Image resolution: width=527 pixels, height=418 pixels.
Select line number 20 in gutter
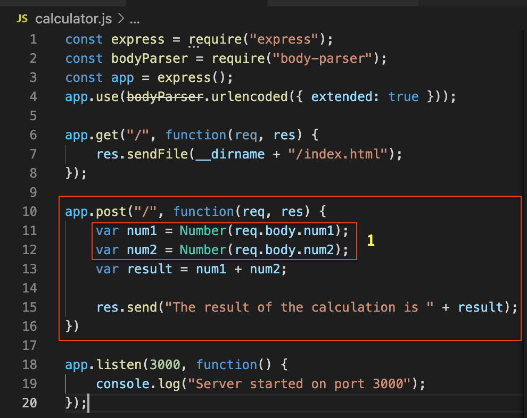click(x=30, y=403)
